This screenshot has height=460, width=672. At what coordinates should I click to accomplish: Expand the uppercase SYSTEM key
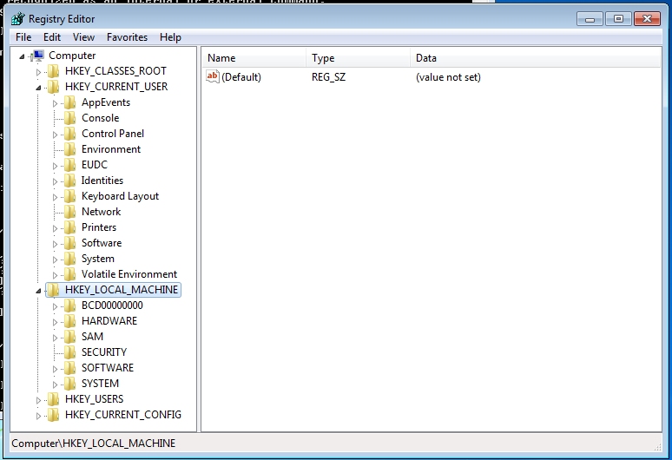coord(55,385)
